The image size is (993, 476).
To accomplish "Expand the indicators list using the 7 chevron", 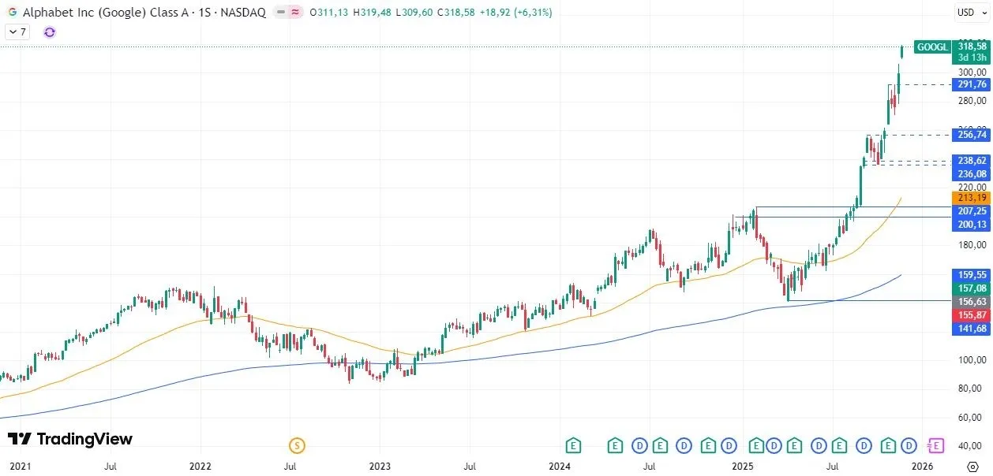I will 16,32.
